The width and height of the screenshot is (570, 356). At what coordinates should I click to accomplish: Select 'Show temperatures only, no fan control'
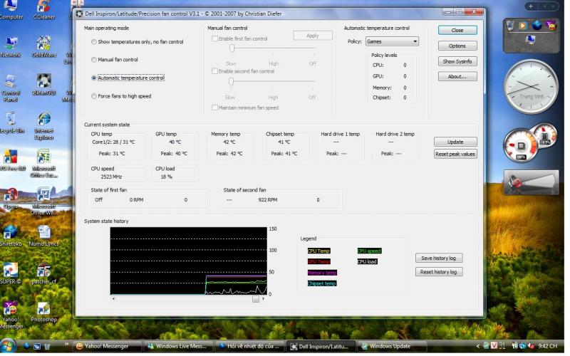click(x=94, y=42)
